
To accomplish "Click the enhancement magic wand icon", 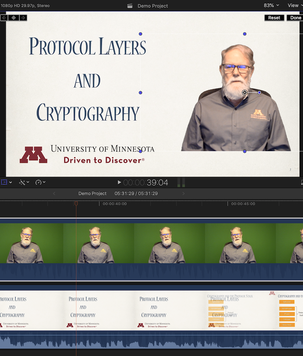I will tap(22, 182).
